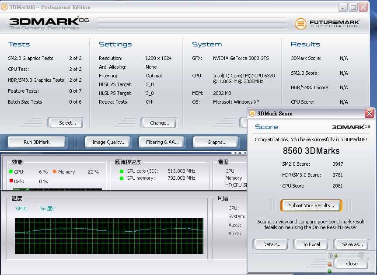Click the Repeat Tests 'Off' value
Screen dimensions: 377x275
(149, 102)
